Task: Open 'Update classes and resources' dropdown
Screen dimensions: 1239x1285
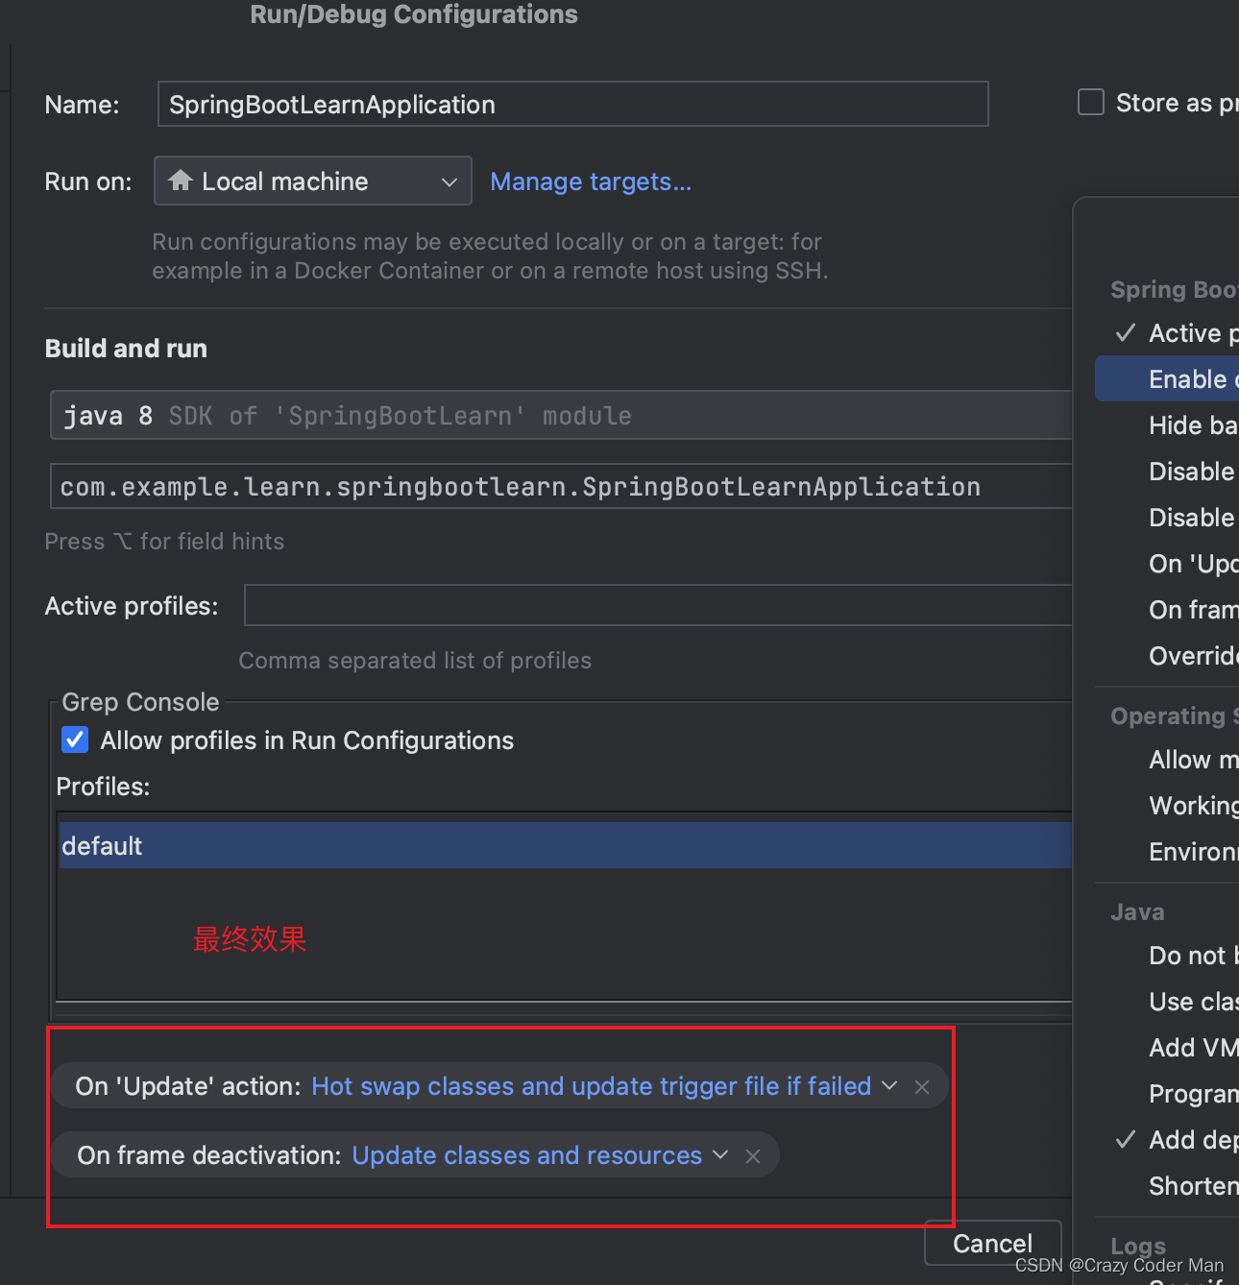Action: click(720, 1155)
